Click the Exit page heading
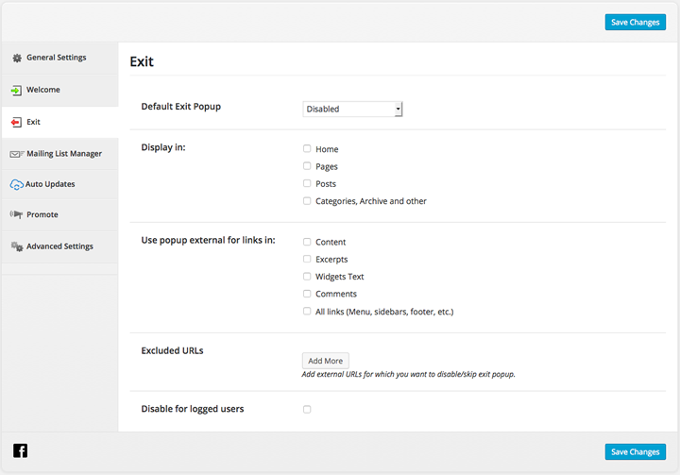680x475 pixels. 142,61
